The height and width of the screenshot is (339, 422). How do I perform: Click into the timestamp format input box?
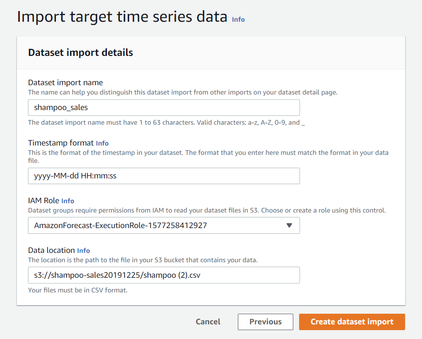[164, 176]
